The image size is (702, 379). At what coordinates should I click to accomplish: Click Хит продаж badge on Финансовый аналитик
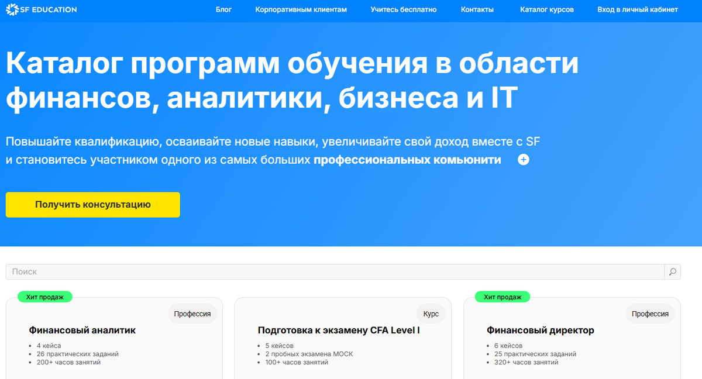[45, 297]
